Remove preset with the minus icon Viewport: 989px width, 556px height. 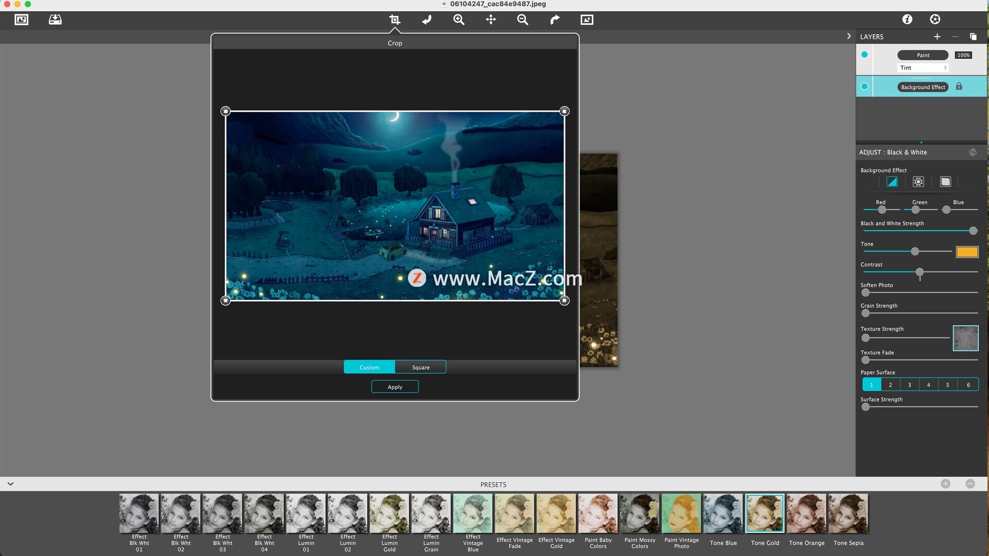click(x=970, y=484)
